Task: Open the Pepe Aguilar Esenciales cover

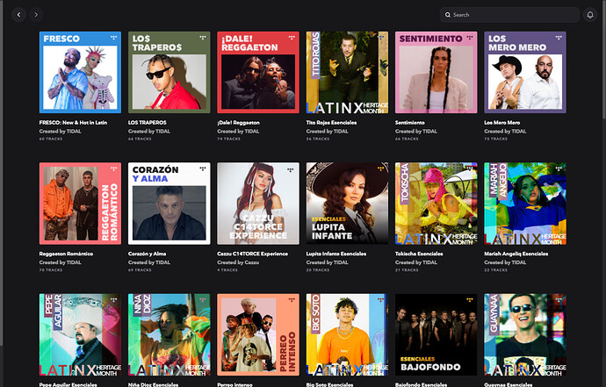Action: (80, 335)
